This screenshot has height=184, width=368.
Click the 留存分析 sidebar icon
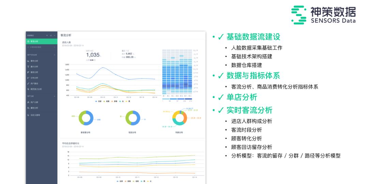point(28,72)
